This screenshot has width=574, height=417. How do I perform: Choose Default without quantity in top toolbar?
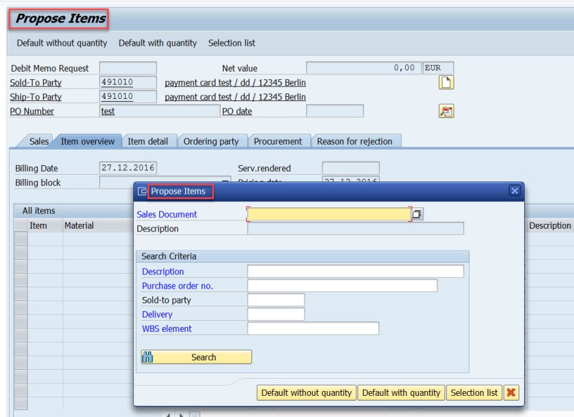pyautogui.click(x=62, y=43)
